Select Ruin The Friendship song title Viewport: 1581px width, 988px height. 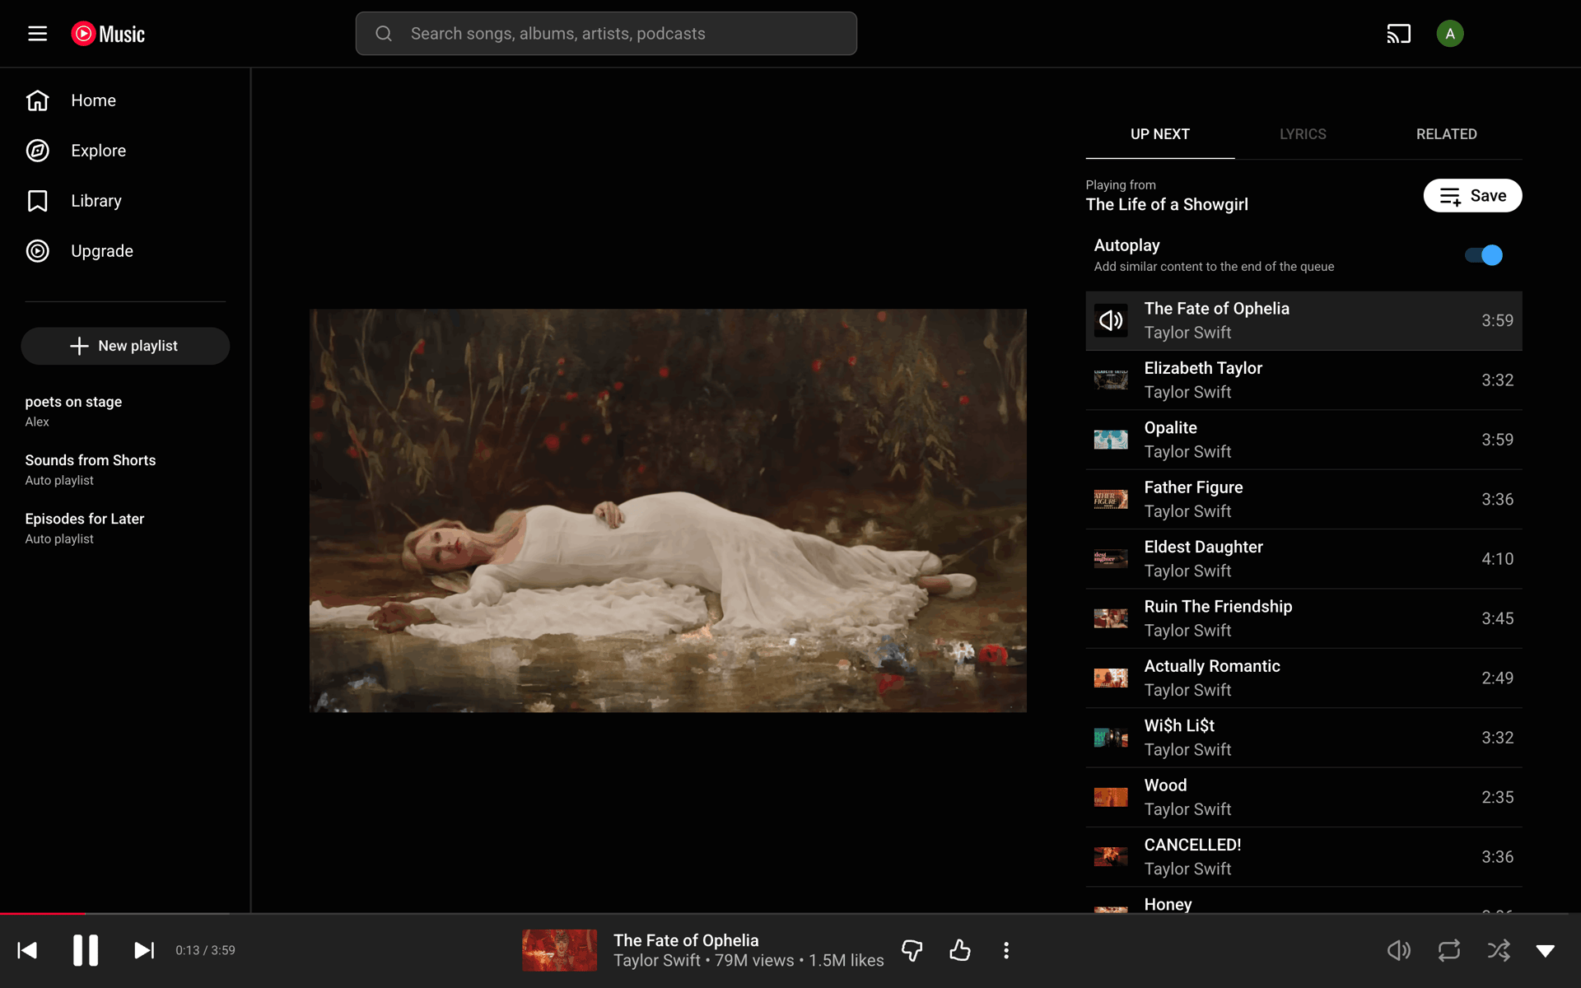(x=1218, y=607)
